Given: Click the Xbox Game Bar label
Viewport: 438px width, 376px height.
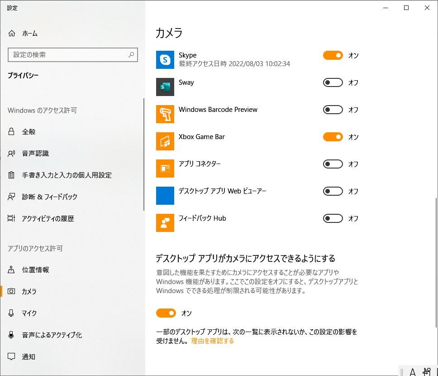Looking at the screenshot, I should [202, 136].
